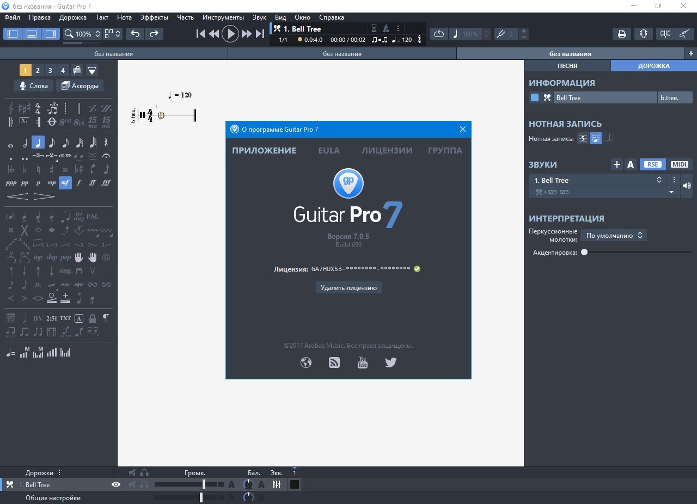Add a trill (tr.) ornament
The width and height of the screenshot is (697, 504).
point(38,285)
